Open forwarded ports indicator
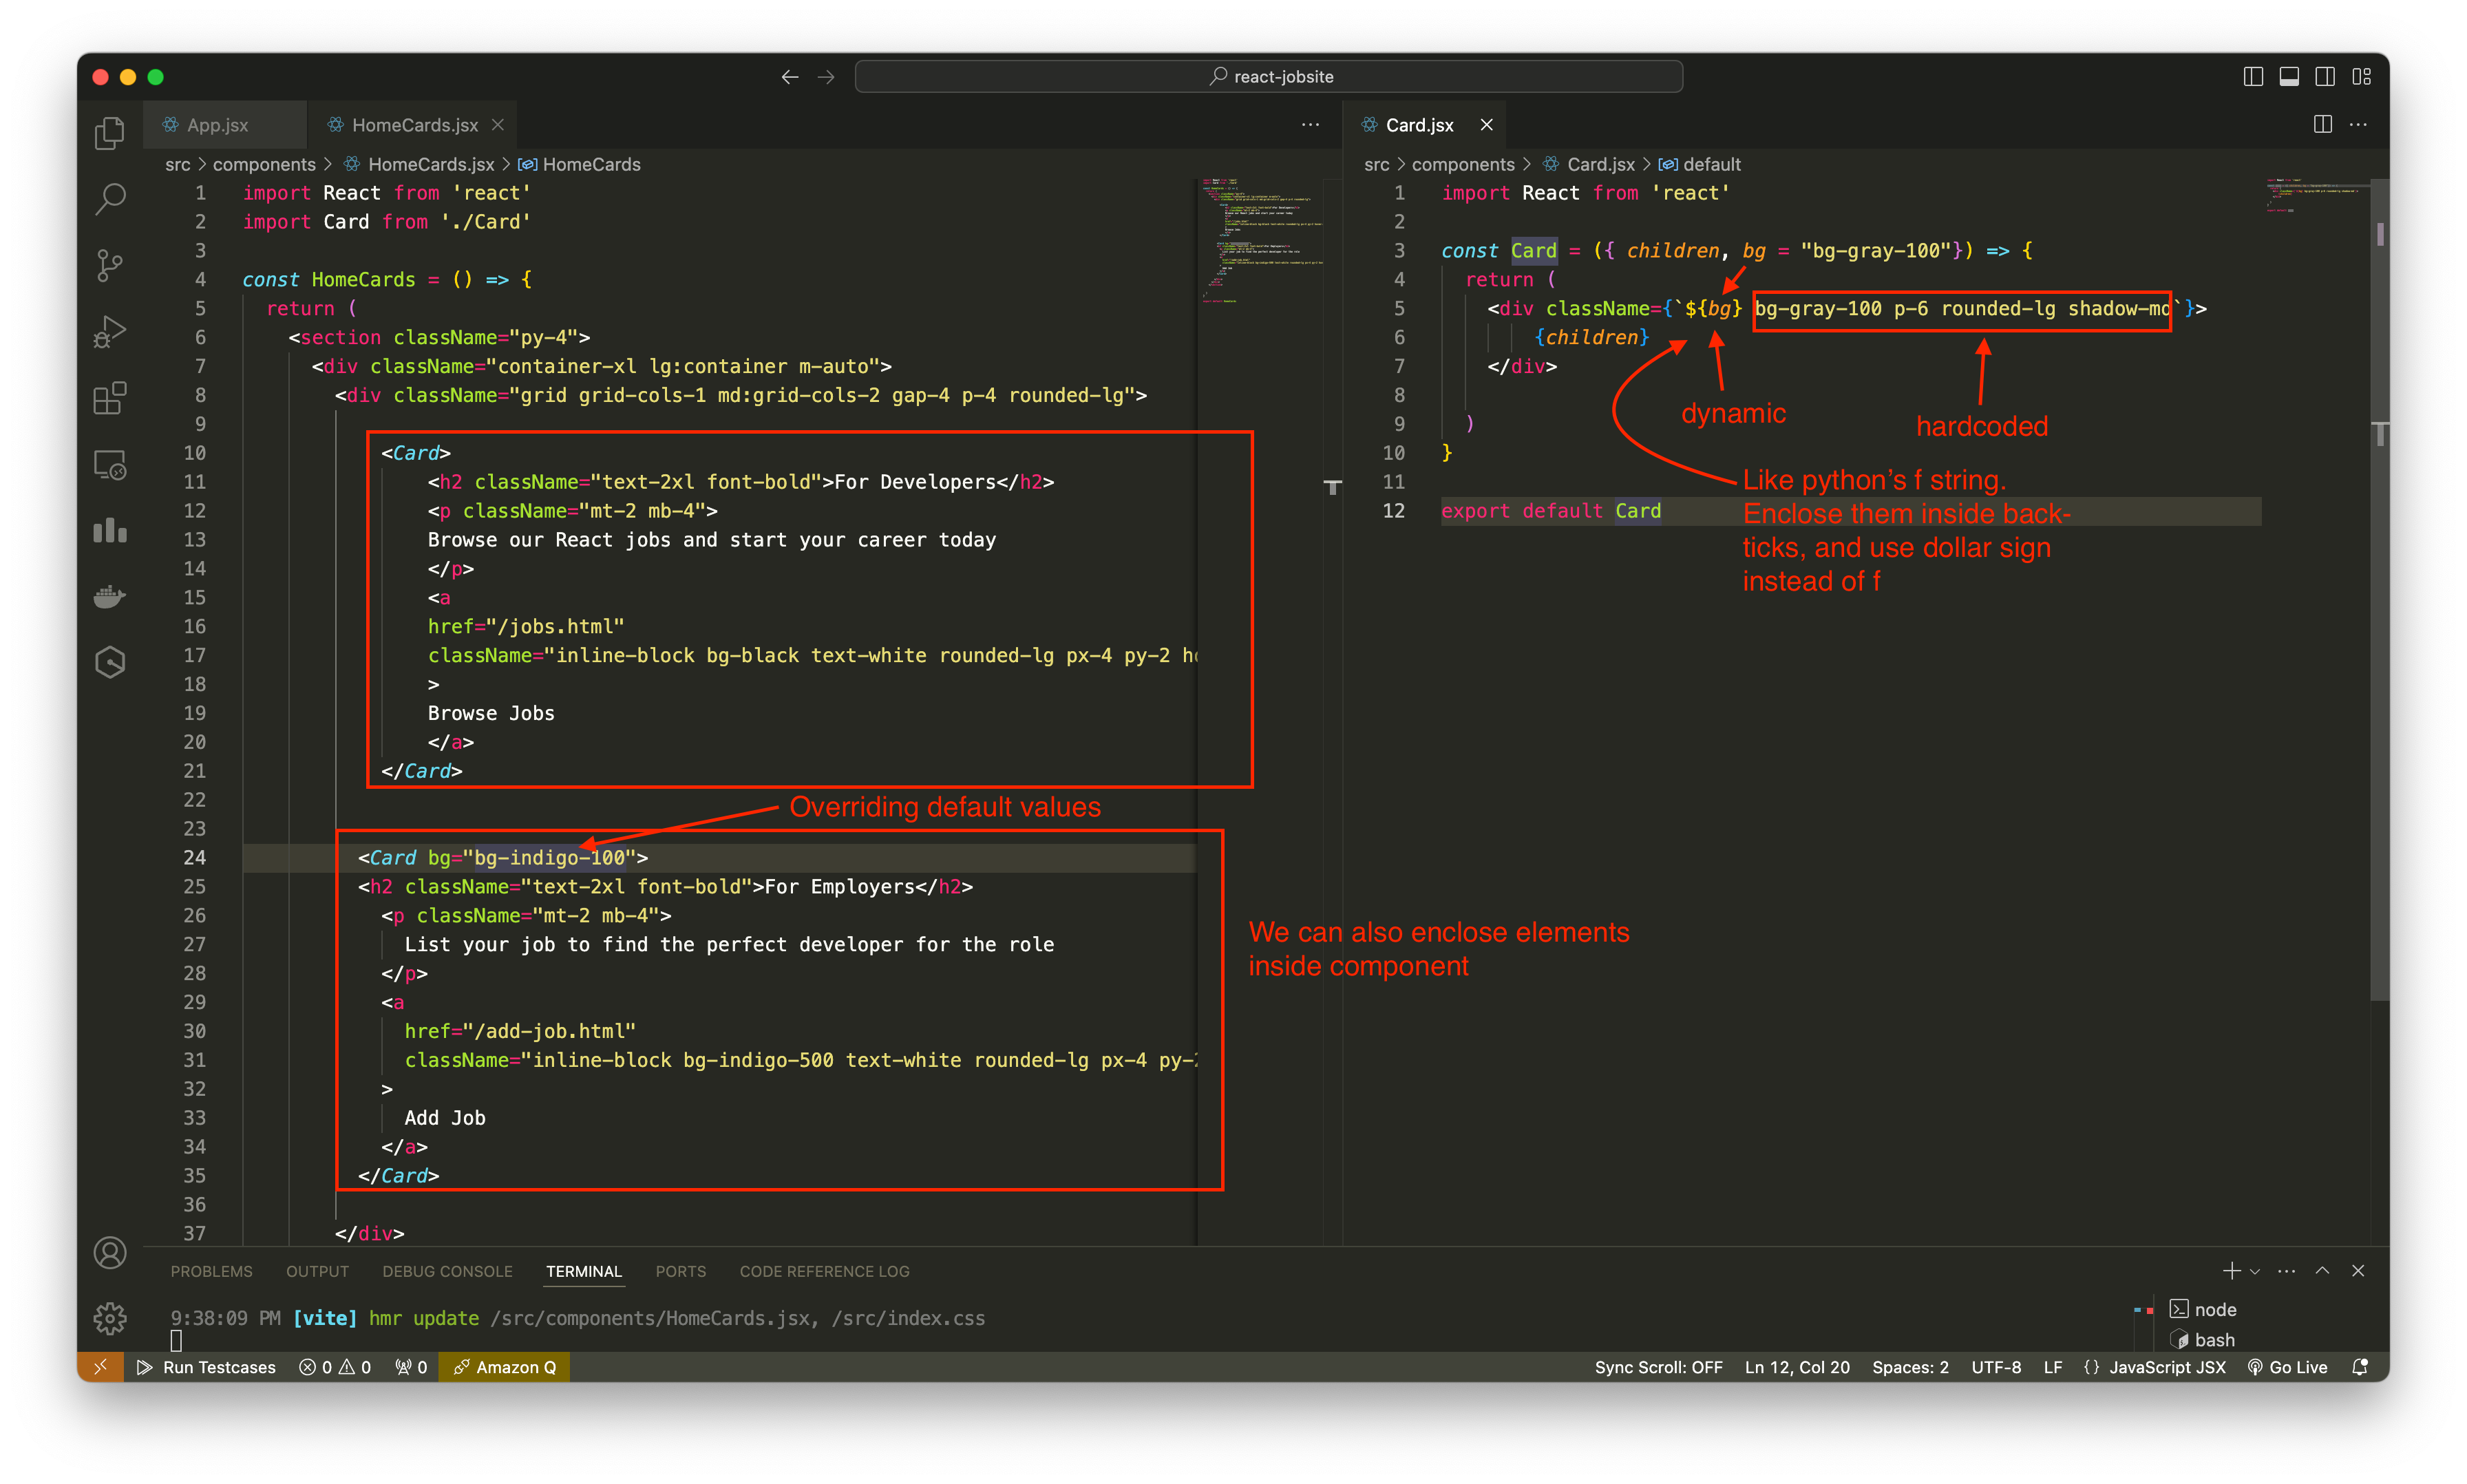 tap(411, 1367)
